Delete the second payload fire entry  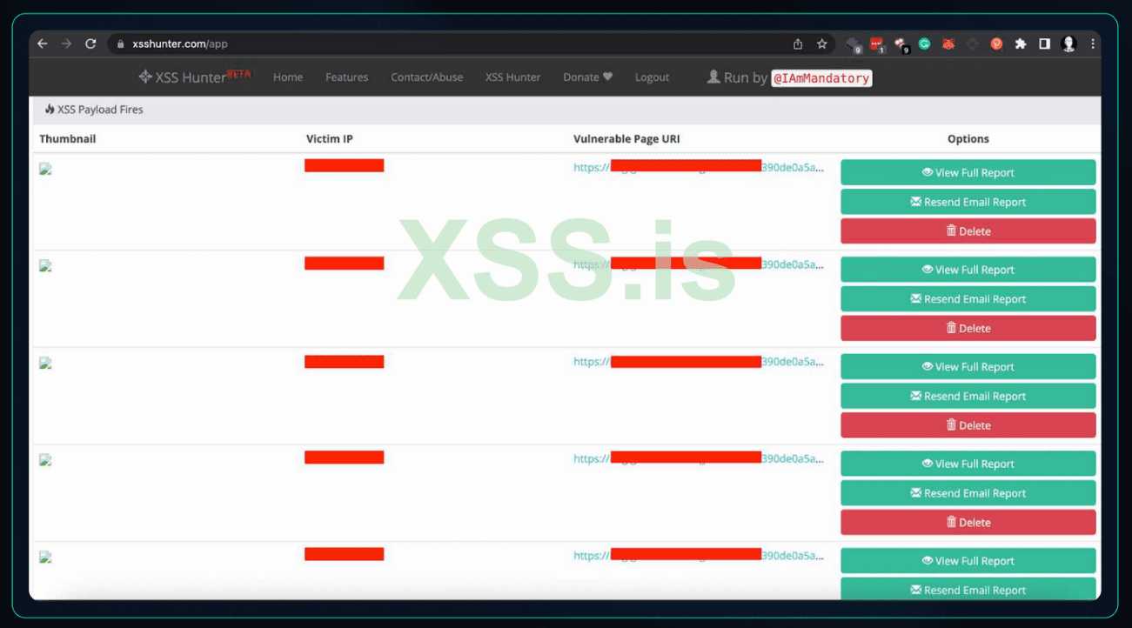(x=968, y=329)
